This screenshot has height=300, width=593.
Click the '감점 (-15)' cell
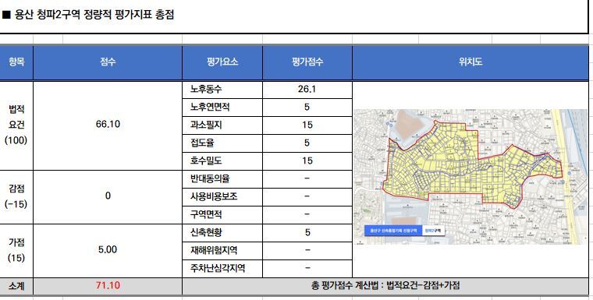pos(16,197)
